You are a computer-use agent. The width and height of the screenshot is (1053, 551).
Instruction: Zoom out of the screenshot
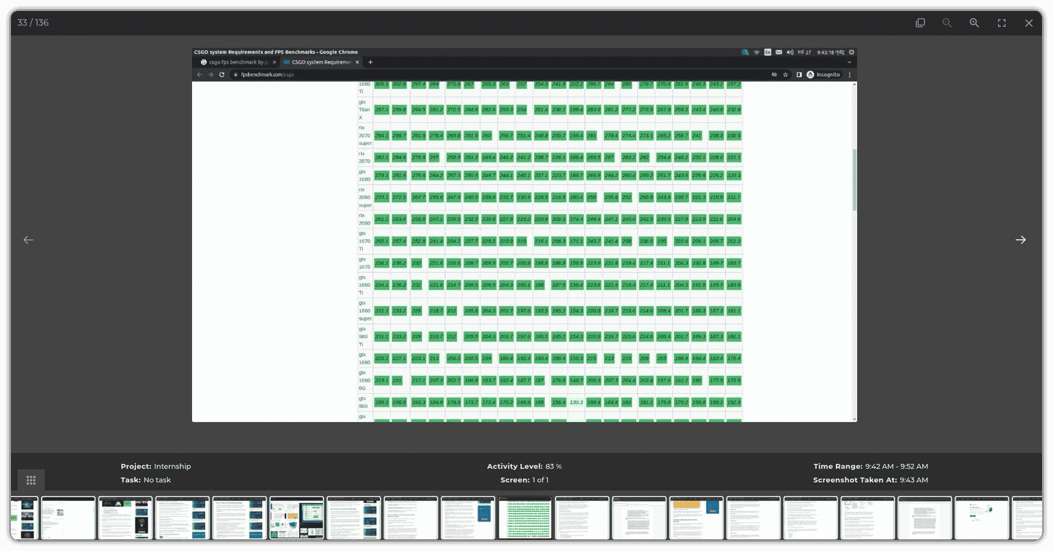click(x=947, y=23)
